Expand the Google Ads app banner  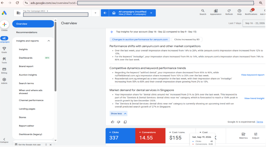click(x=46, y=145)
